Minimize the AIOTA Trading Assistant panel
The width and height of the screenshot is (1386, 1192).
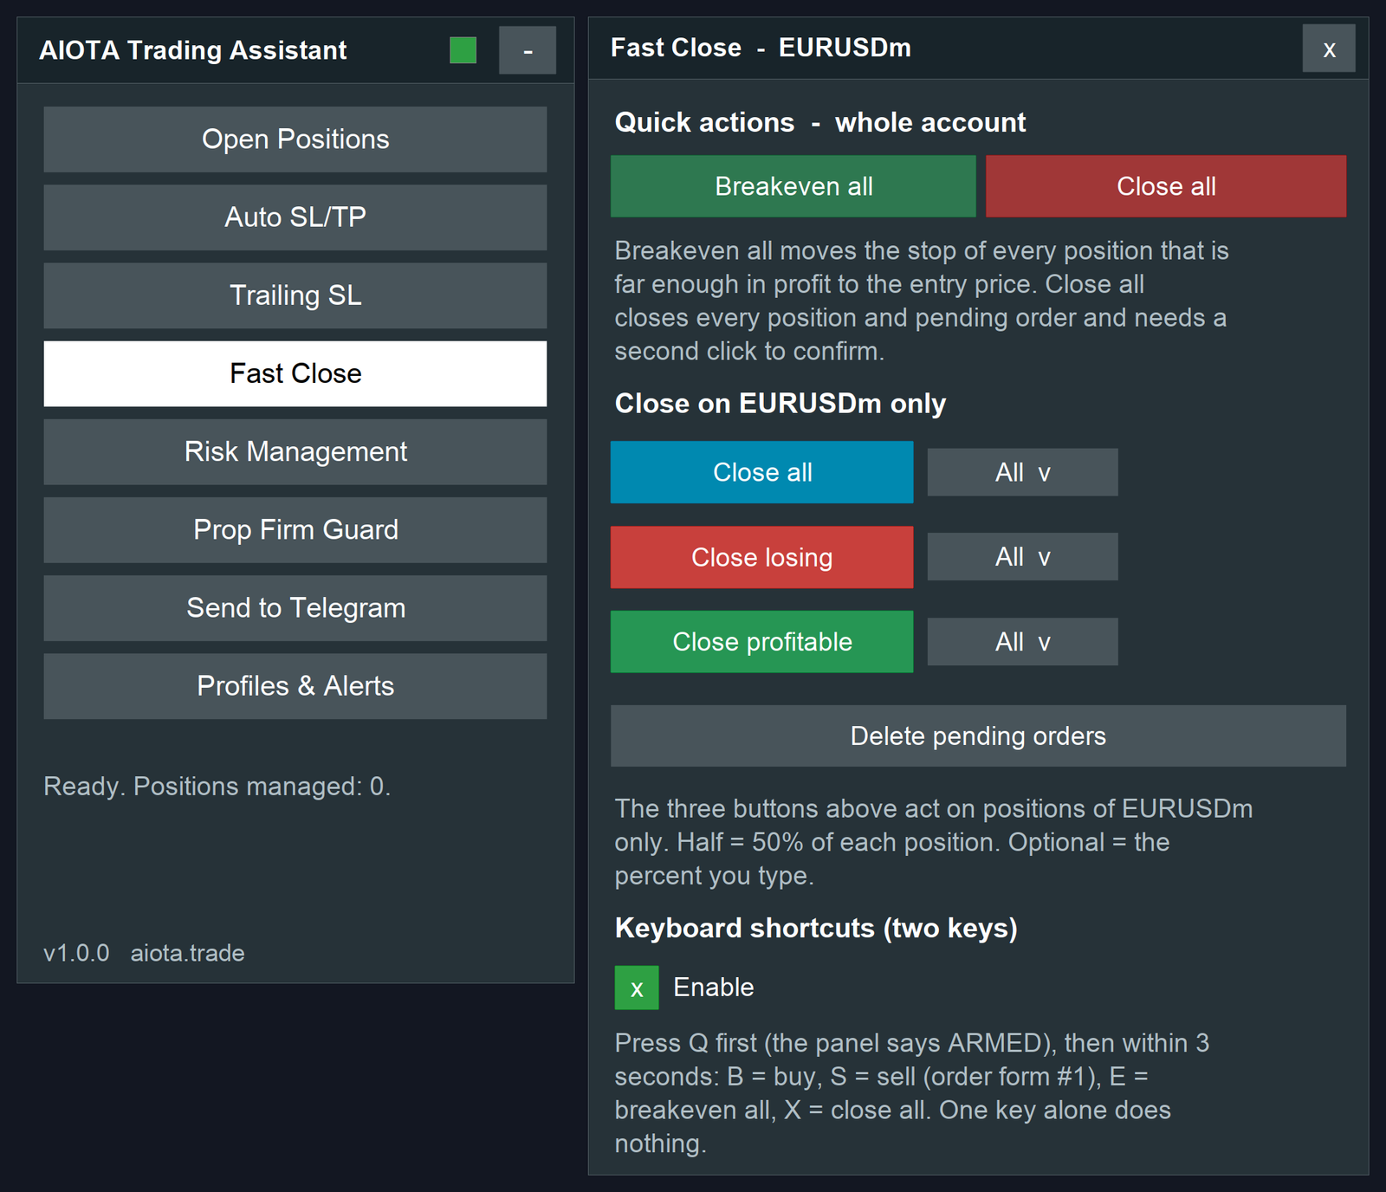click(528, 50)
